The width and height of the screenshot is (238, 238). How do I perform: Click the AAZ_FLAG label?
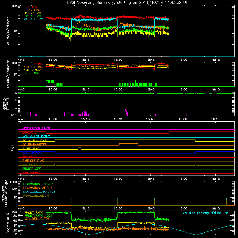click(x=29, y=165)
